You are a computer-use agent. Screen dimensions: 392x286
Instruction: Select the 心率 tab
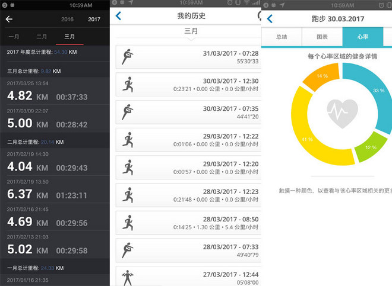[363, 37]
